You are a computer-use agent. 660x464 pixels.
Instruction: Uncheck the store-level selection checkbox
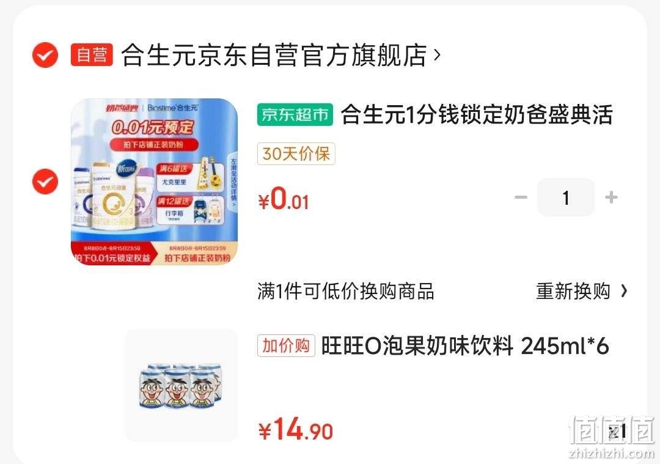point(45,55)
